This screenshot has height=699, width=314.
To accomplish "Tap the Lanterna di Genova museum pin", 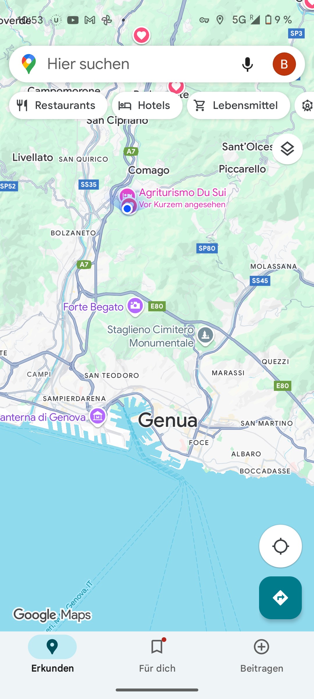I will (x=98, y=417).
